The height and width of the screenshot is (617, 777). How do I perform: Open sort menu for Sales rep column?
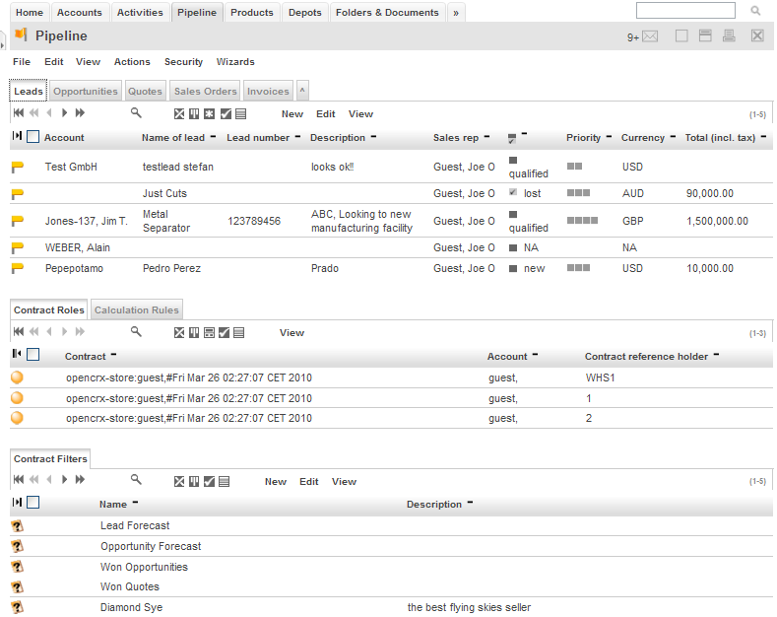486,136
